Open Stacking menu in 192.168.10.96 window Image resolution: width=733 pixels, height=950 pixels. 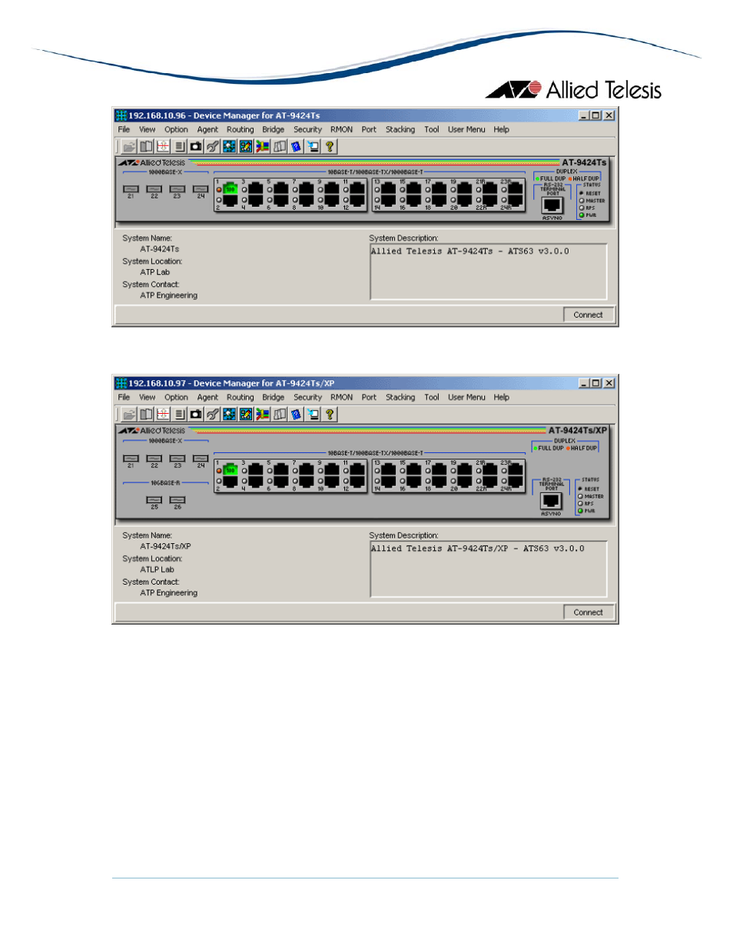(400, 130)
